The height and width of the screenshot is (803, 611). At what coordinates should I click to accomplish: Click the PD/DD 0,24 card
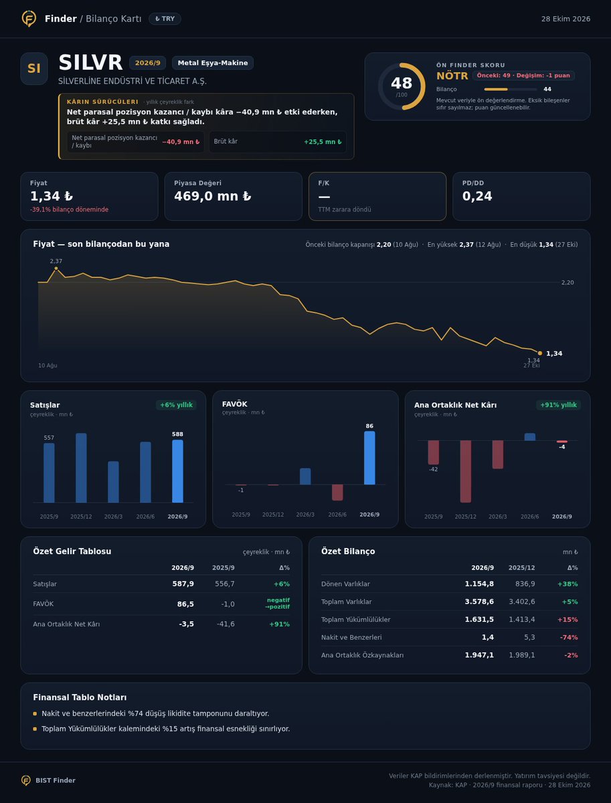point(521,196)
